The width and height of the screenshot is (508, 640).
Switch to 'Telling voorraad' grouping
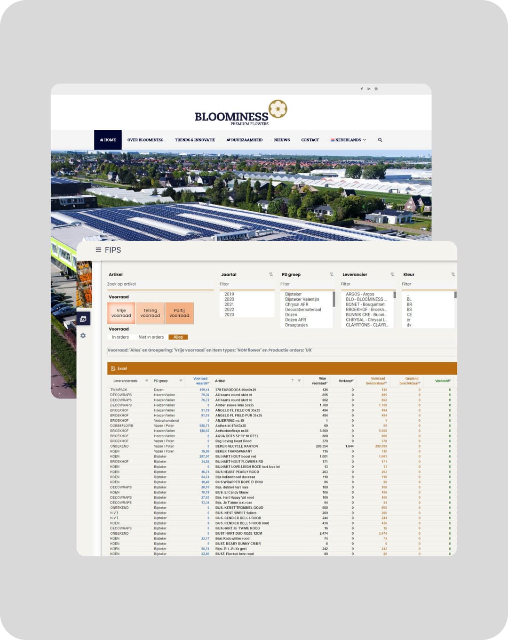pos(151,313)
